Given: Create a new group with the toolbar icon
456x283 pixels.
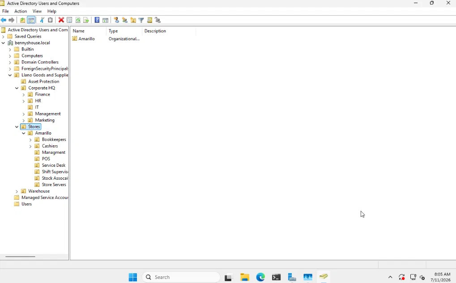Looking at the screenshot, I should pos(125,20).
